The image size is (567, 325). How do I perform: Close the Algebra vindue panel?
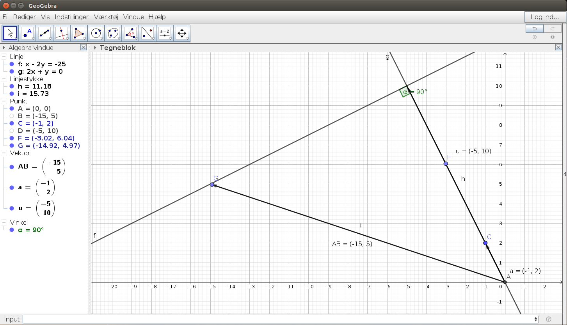[x=84, y=47]
